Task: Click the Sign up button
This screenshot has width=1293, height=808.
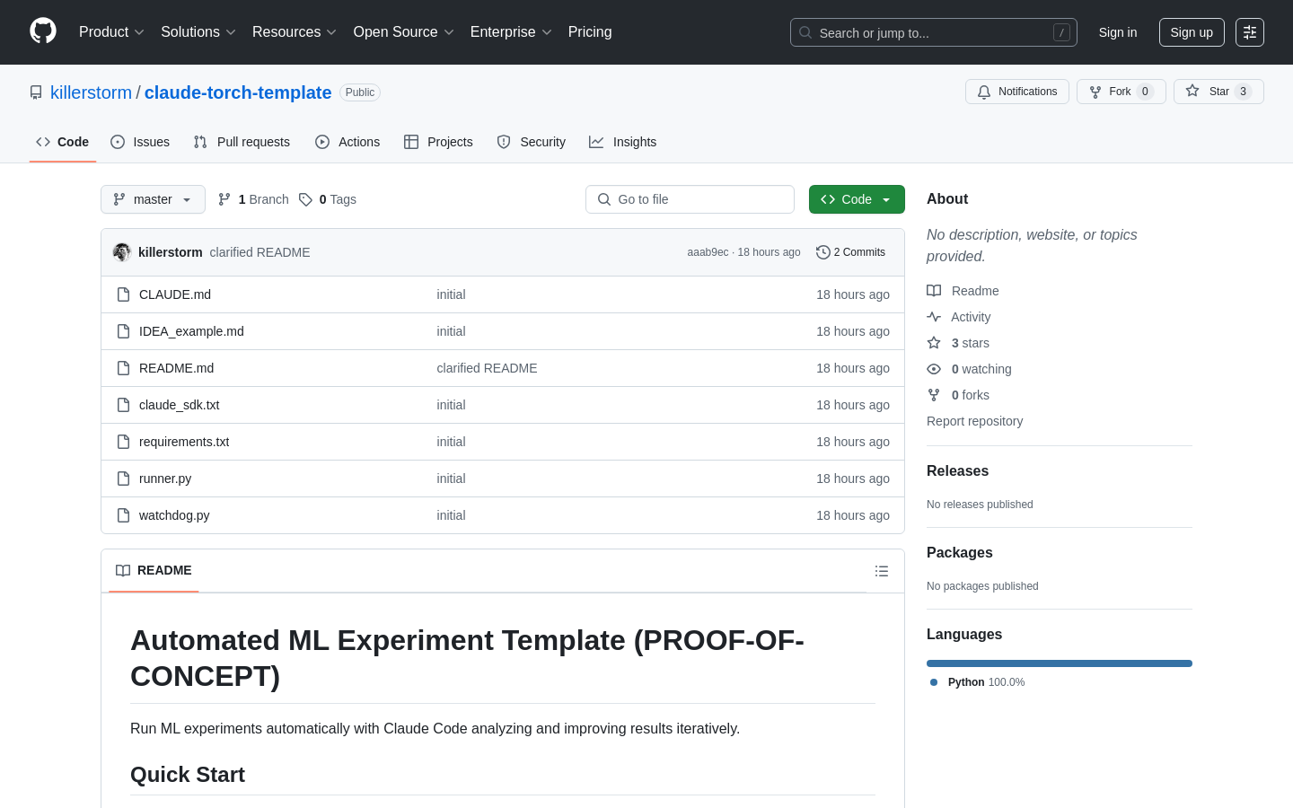Action: click(x=1192, y=32)
